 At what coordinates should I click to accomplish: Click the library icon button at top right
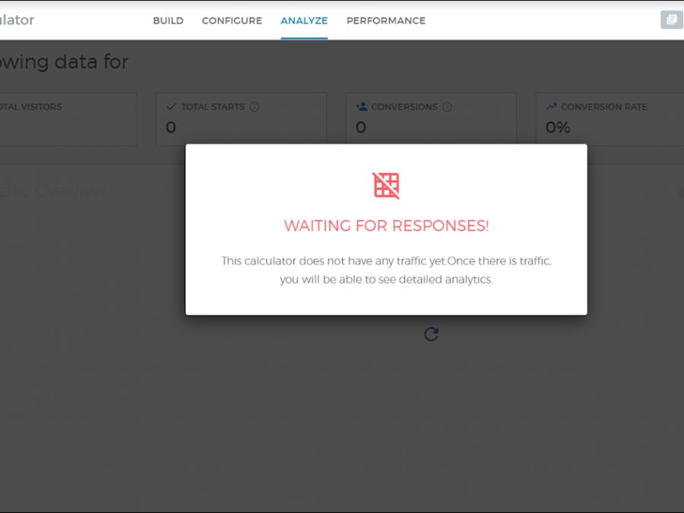(x=671, y=20)
